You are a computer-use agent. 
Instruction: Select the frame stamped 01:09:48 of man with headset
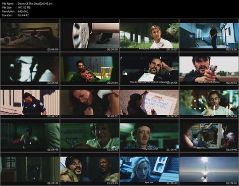[x=90, y=135]
